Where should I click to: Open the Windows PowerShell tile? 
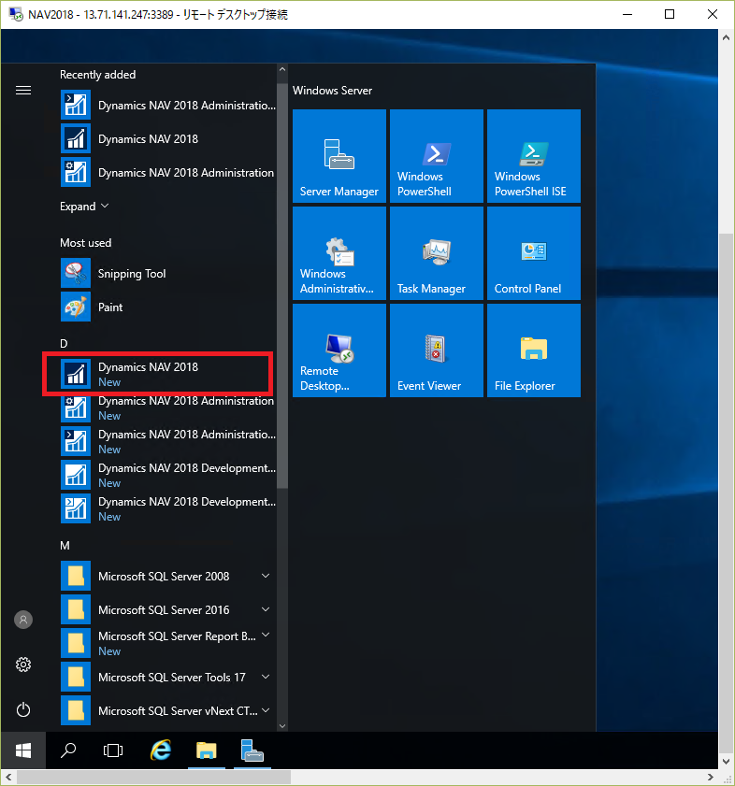[437, 156]
